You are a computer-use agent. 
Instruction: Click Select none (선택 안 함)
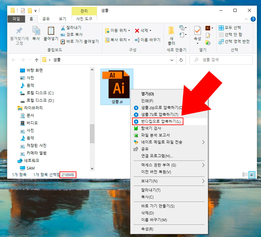(x=230, y=34)
